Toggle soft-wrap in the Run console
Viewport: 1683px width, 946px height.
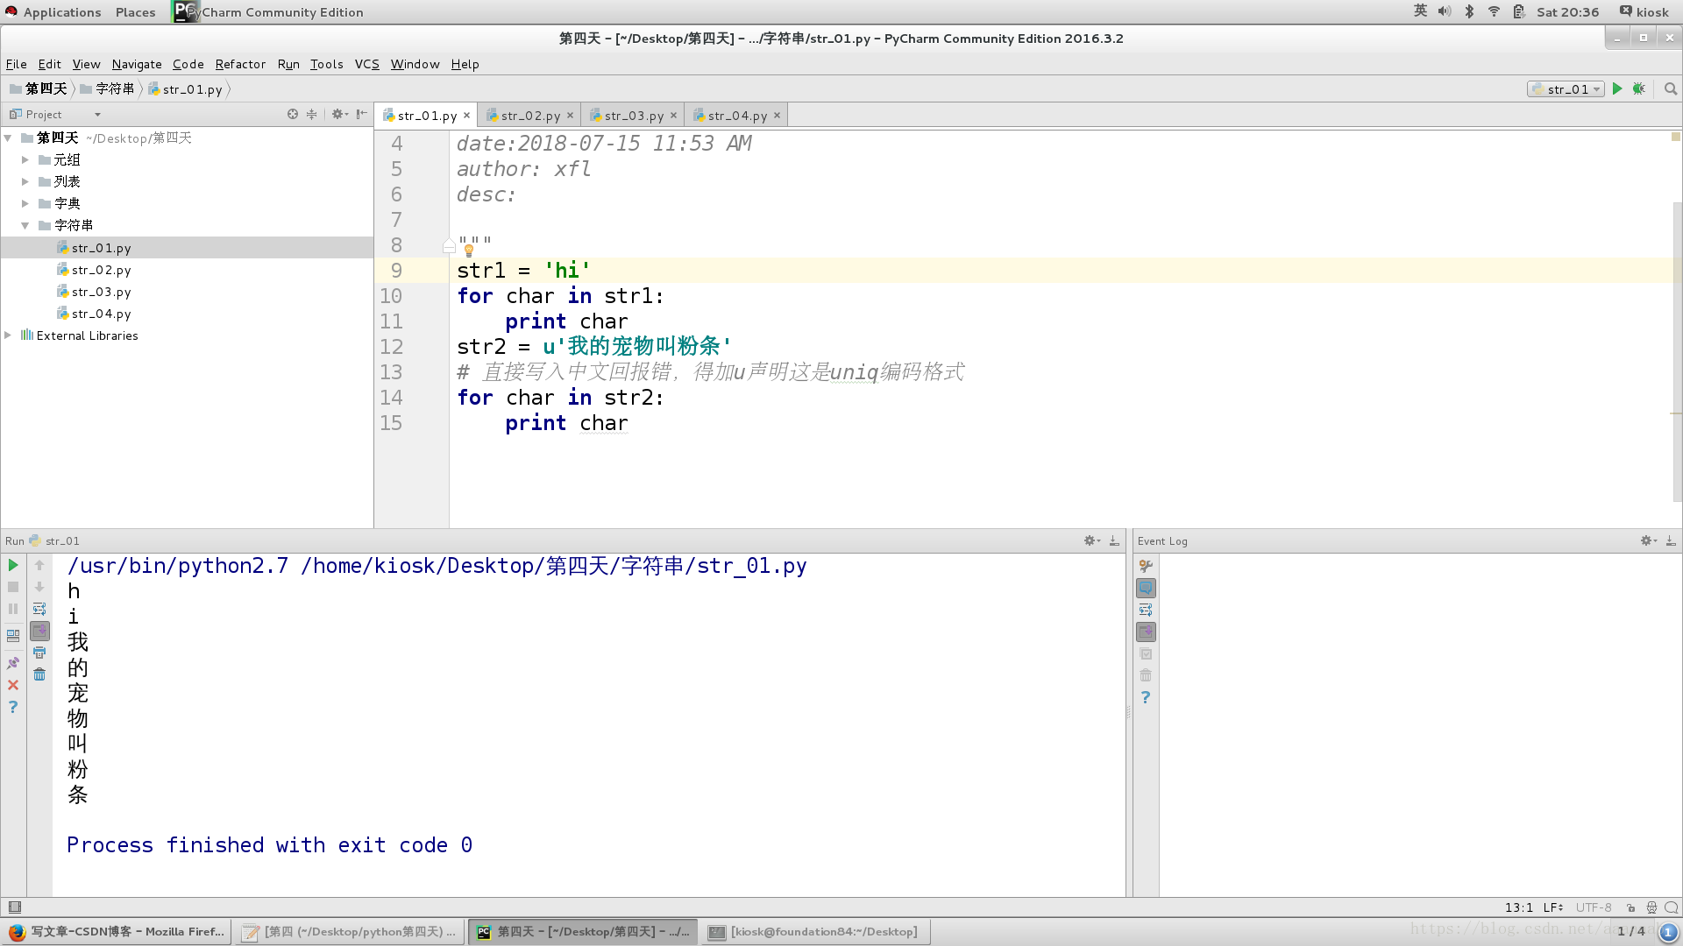[x=39, y=609]
